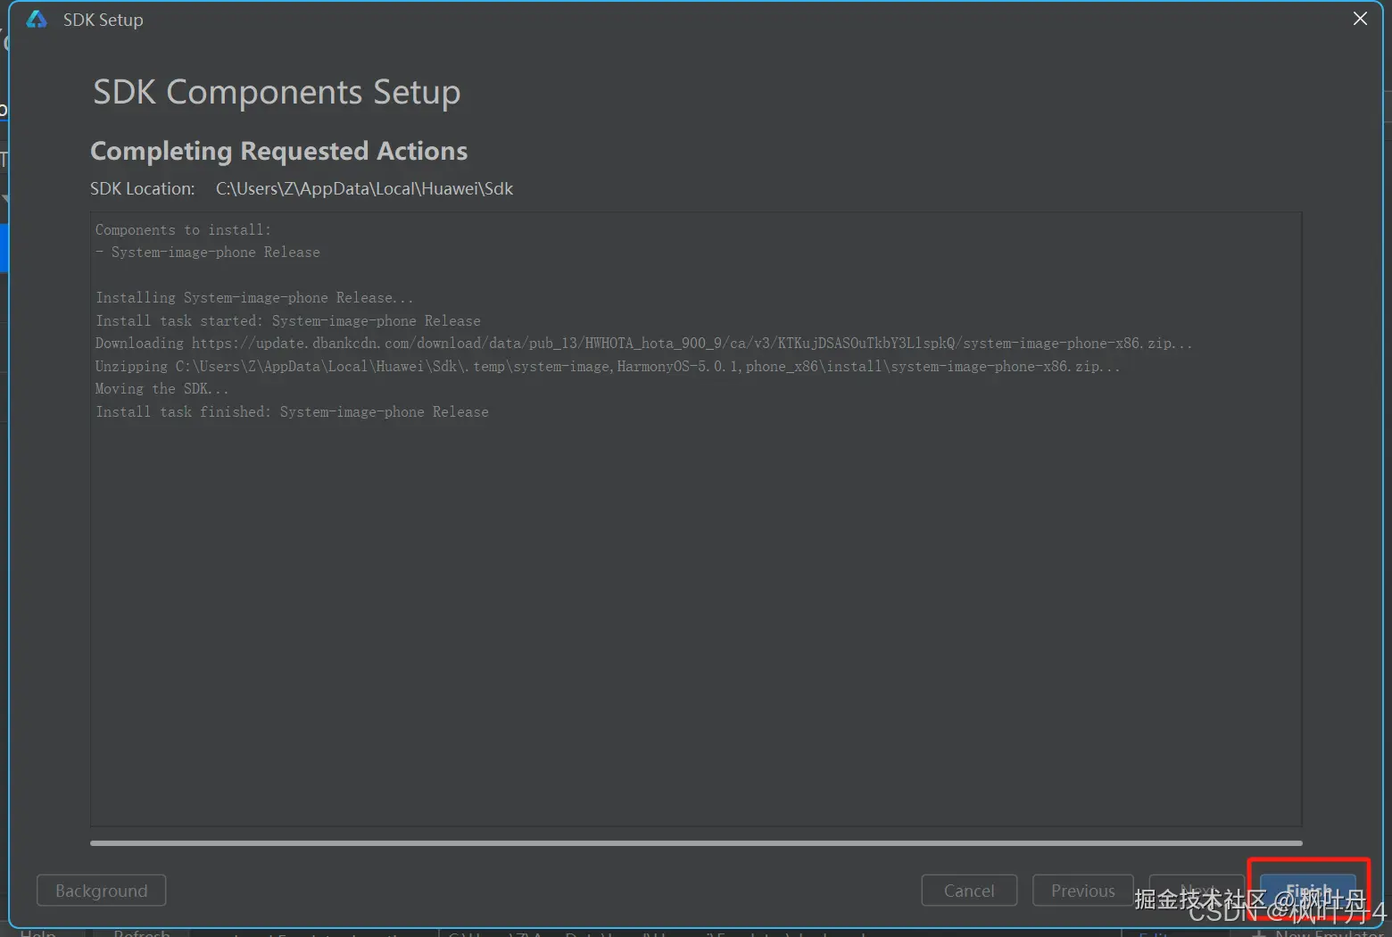This screenshot has height=937, width=1392.
Task: Click the SDK Components Setup heading
Action: [x=277, y=92]
